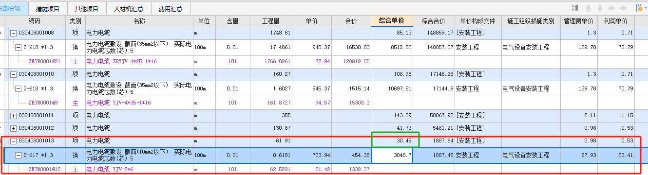Select material ZE3W0001@21 code cell
Image resolution: width=648 pixels, height=175 pixels.
(44, 62)
